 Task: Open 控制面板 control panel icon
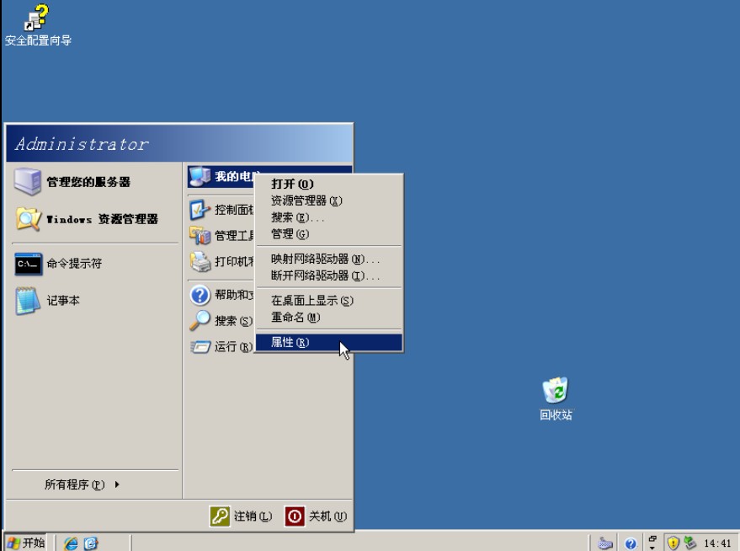(200, 210)
